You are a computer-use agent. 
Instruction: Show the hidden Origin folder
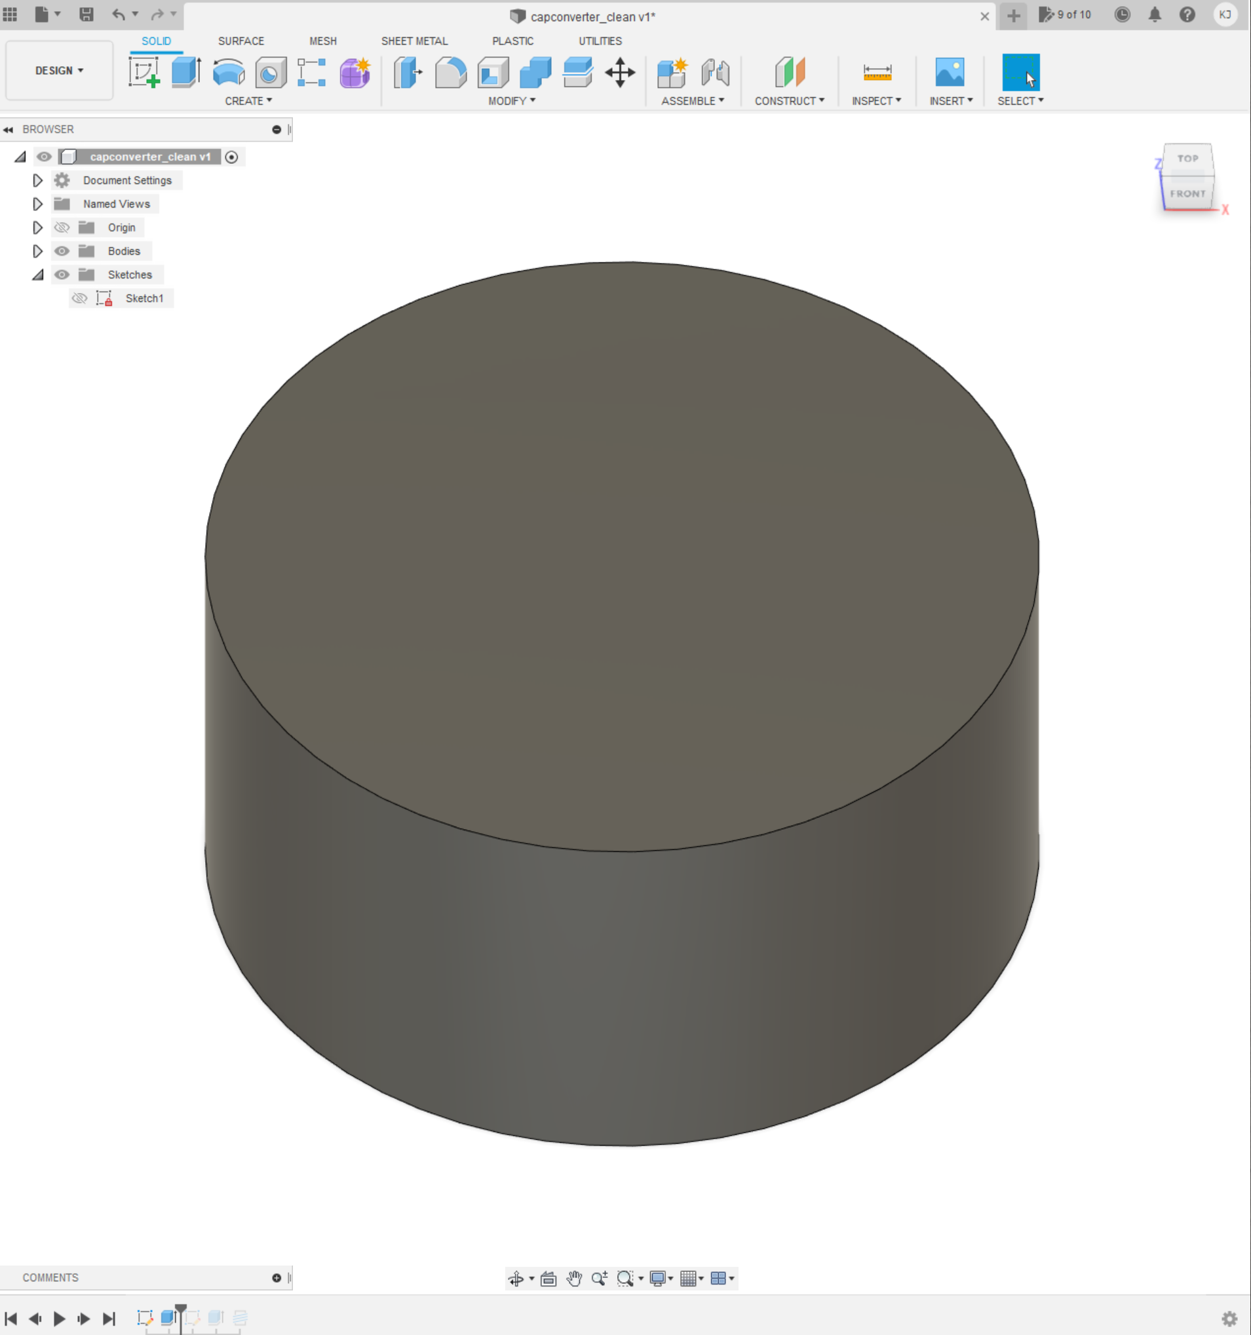point(62,227)
